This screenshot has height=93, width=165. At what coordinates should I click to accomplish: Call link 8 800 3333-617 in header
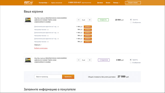pyautogui.click(x=75, y=3)
